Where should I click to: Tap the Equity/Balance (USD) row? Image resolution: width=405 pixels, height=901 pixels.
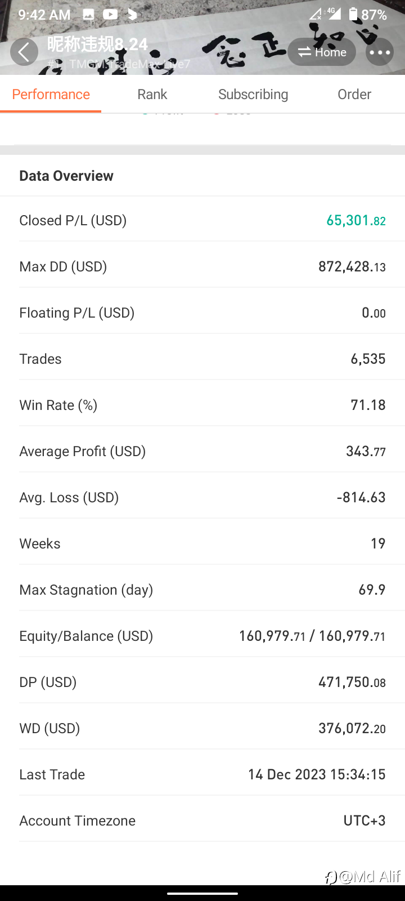[202, 636]
